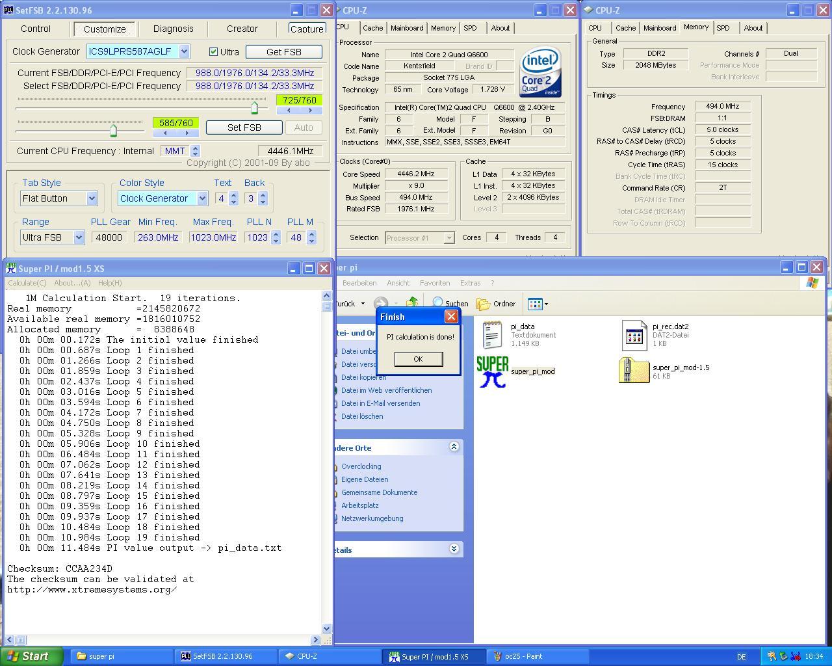Switch to CPU-Z taskbar button
Viewport: 832px width, 666px height.
(x=330, y=656)
